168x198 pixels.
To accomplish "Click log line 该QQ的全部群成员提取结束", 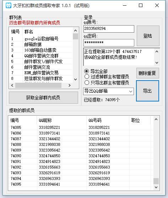I will [110, 57].
